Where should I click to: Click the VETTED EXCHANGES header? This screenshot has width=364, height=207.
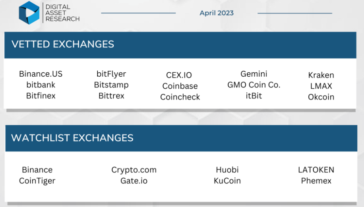tap(63, 44)
